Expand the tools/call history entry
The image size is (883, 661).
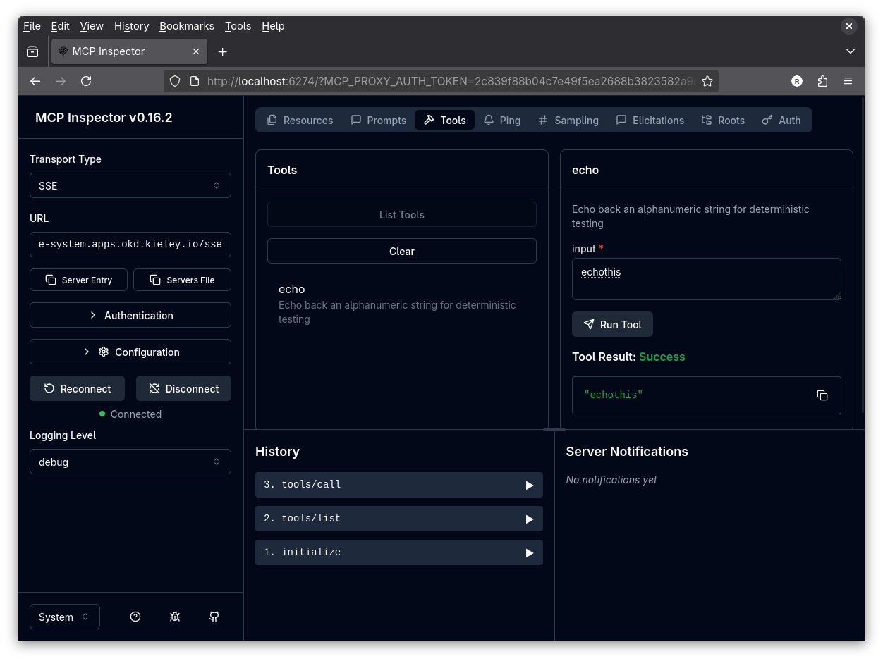(x=398, y=485)
